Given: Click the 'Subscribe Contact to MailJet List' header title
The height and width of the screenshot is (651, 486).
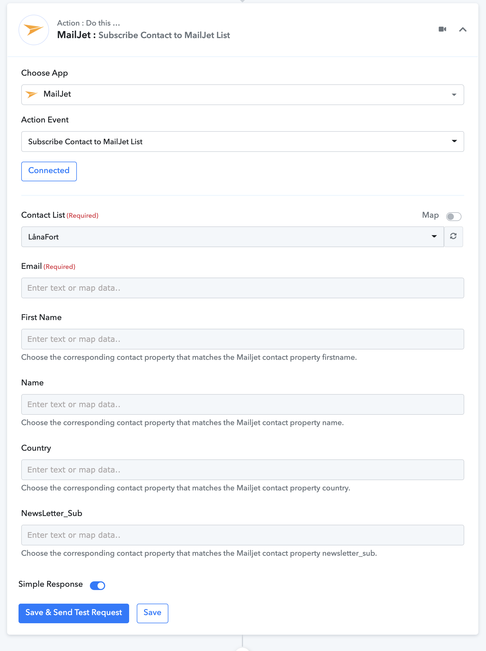Looking at the screenshot, I should pos(164,35).
